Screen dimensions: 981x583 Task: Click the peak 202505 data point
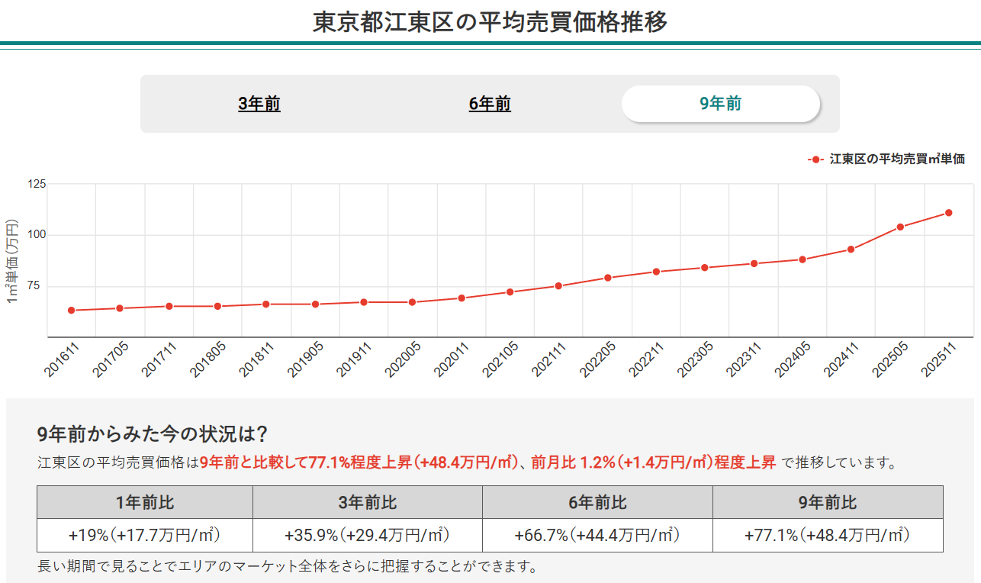point(900,227)
